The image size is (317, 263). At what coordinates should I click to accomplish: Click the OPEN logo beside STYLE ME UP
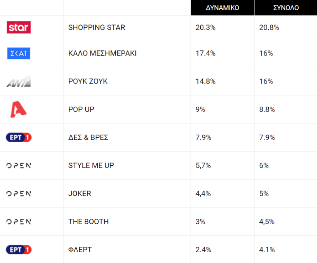tap(19, 166)
